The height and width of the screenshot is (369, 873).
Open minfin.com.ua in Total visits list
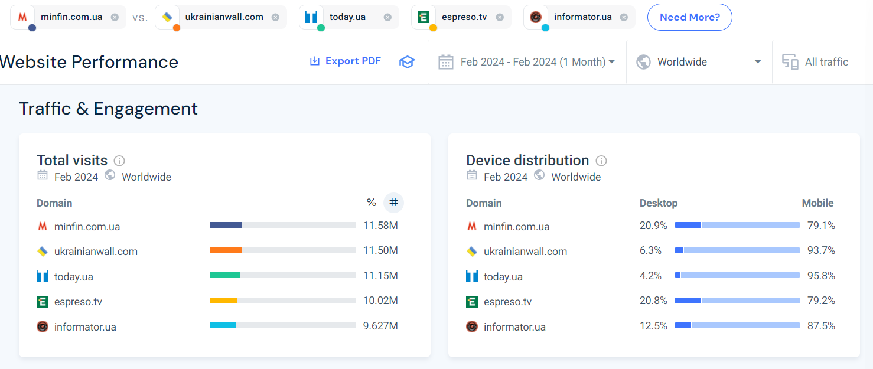pos(87,227)
